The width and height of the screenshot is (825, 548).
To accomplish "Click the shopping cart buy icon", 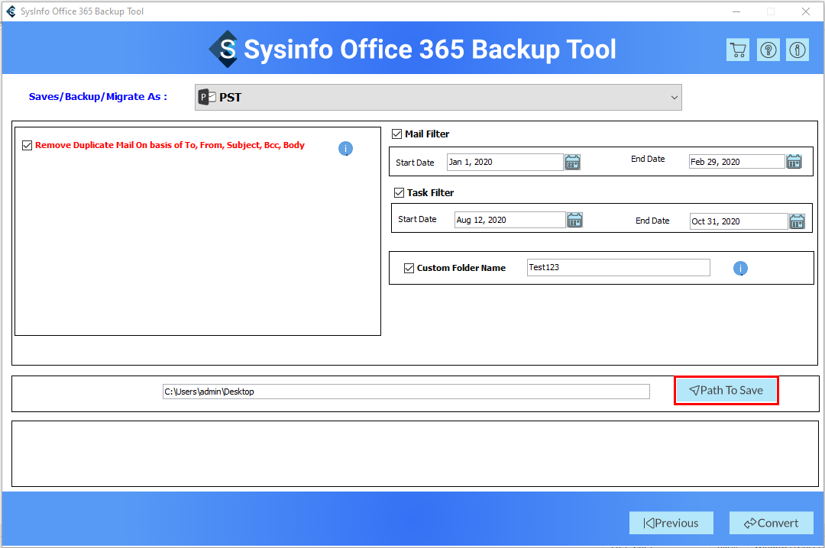I will 738,50.
